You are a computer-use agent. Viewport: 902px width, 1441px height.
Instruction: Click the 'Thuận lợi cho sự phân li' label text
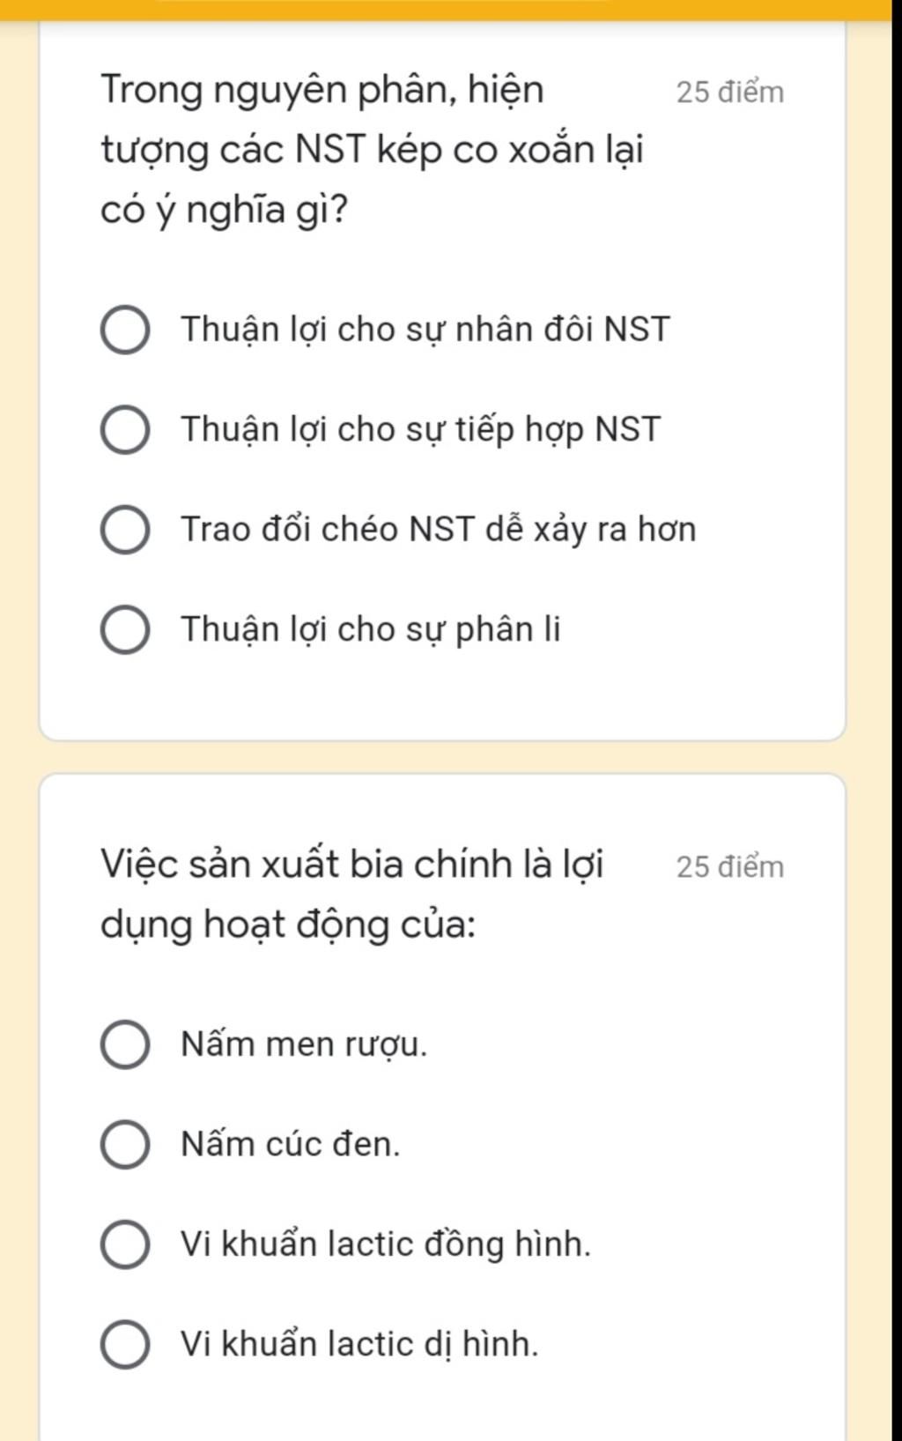pyautogui.click(x=371, y=630)
